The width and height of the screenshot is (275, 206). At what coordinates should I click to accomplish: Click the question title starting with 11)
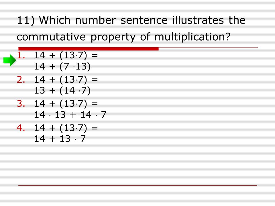pos(131,29)
